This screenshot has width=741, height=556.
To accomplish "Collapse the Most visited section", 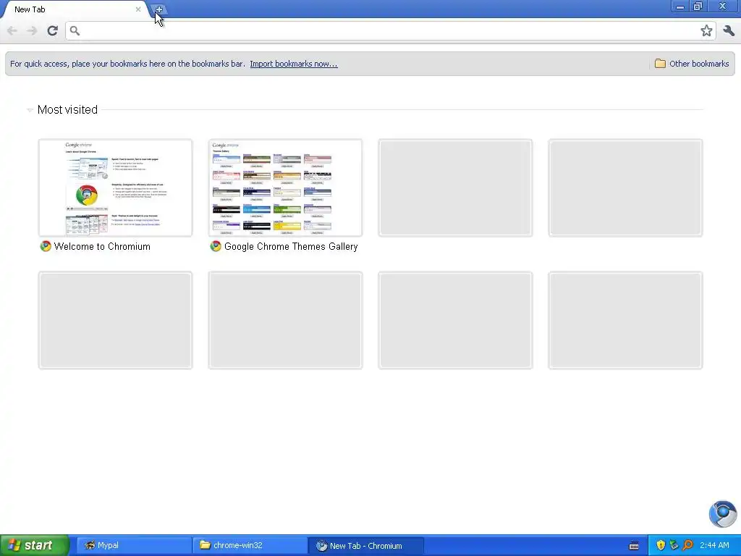I will click(x=30, y=110).
